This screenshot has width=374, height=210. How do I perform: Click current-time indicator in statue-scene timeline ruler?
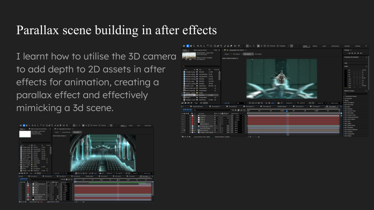pos(287,111)
